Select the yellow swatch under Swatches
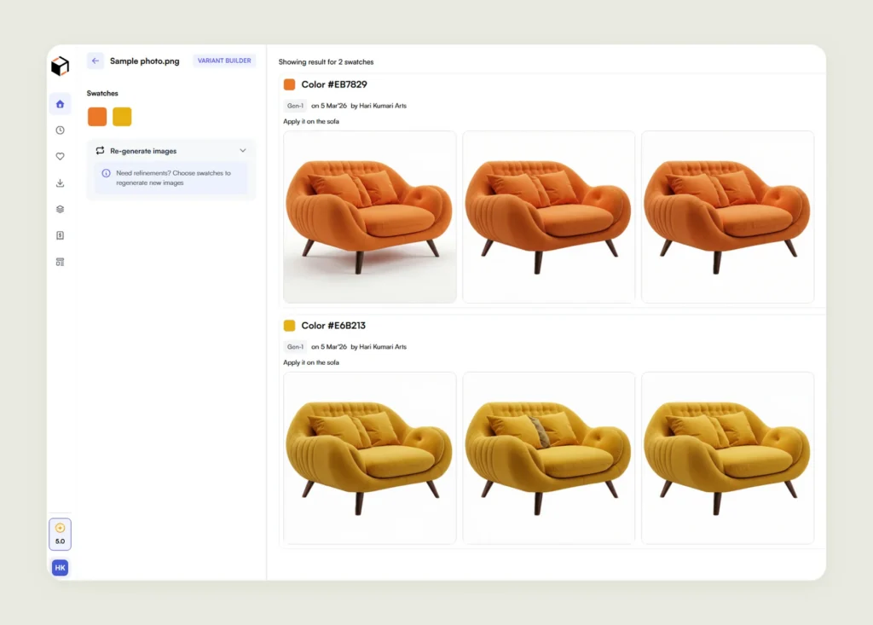Viewport: 873px width, 625px height. (x=122, y=117)
